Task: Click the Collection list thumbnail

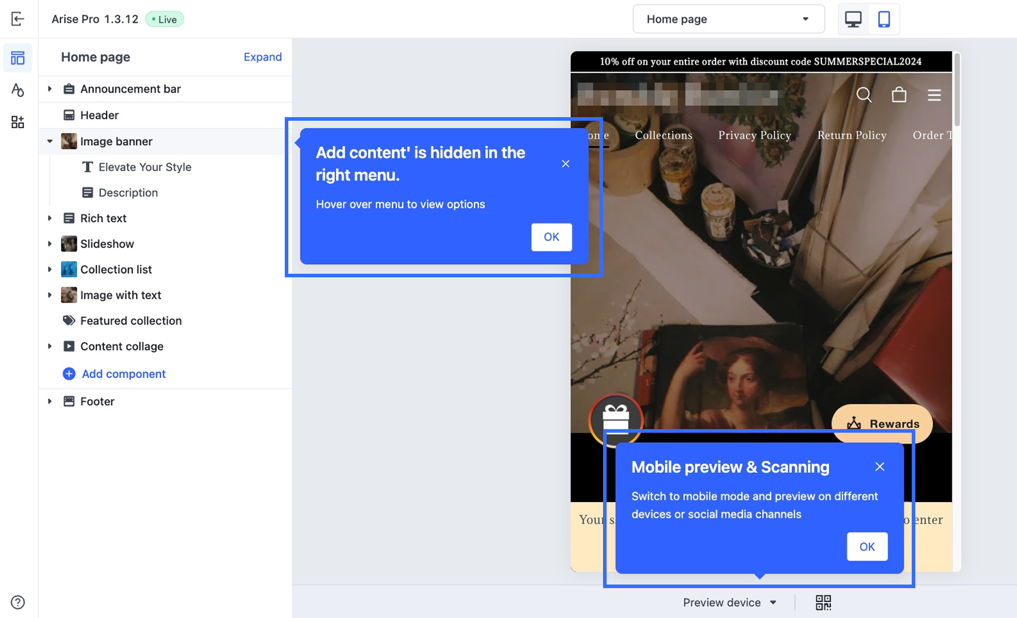Action: pos(69,270)
